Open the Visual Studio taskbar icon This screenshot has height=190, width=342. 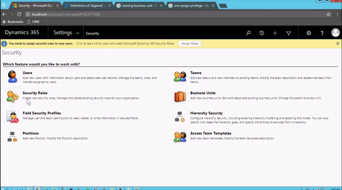(x=96, y=188)
